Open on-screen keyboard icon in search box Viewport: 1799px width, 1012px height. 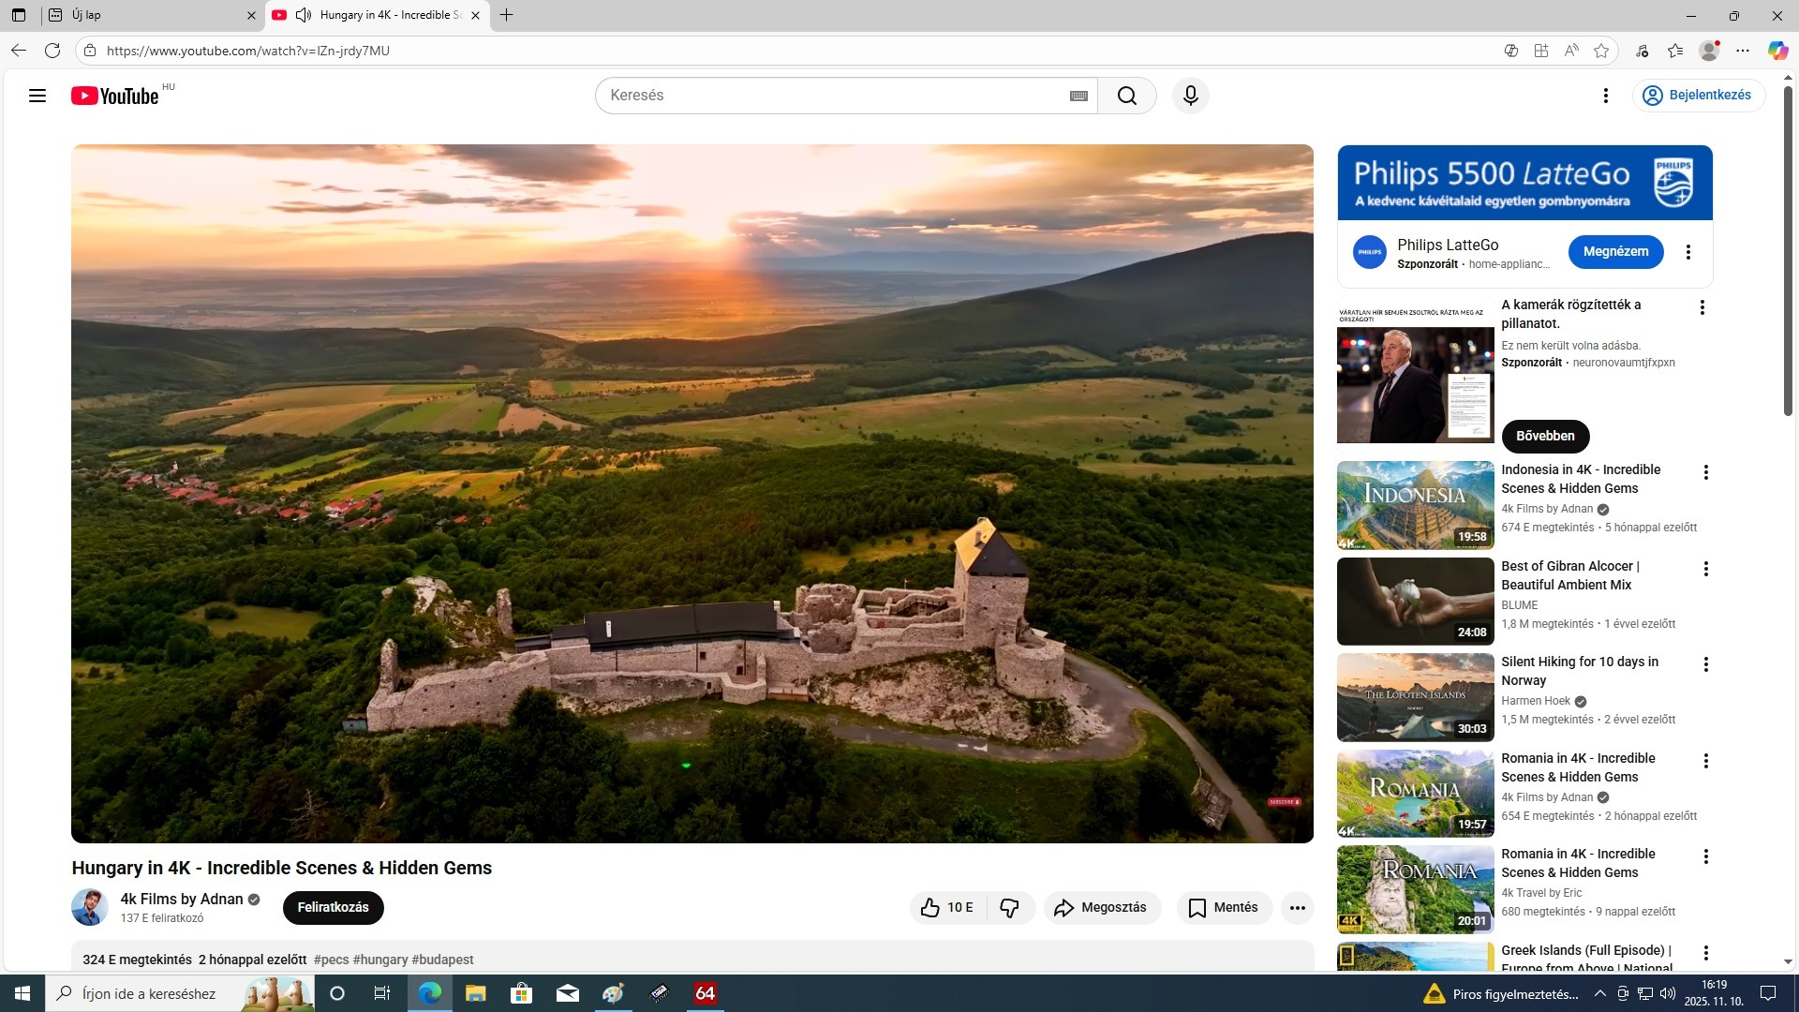pos(1078,96)
